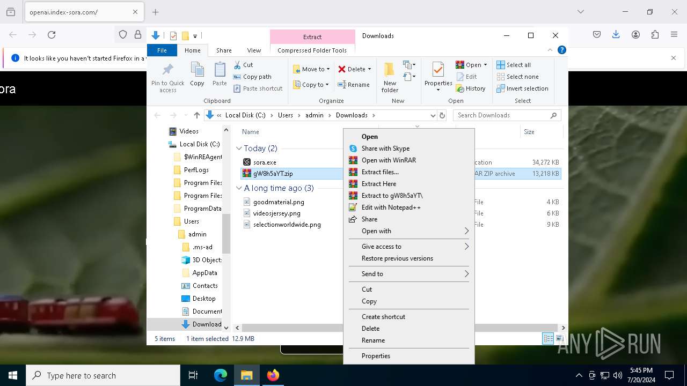687x386 pixels.
Task: Reload the Firefox page
Action: click(x=52, y=35)
